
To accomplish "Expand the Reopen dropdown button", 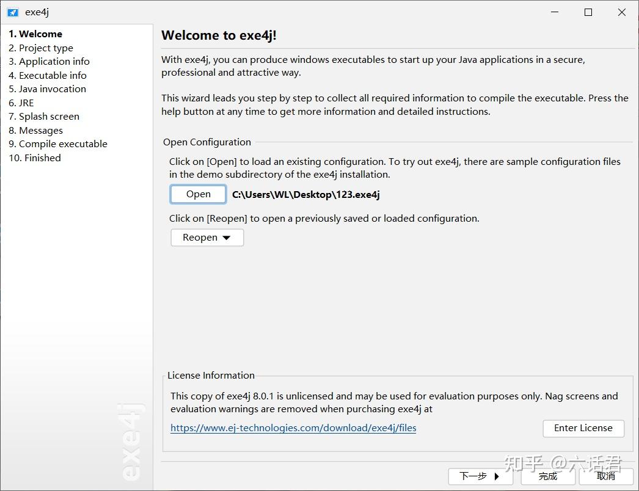I will tap(207, 238).
